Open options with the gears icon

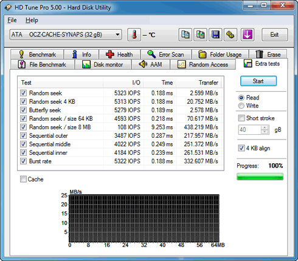tap(230, 35)
